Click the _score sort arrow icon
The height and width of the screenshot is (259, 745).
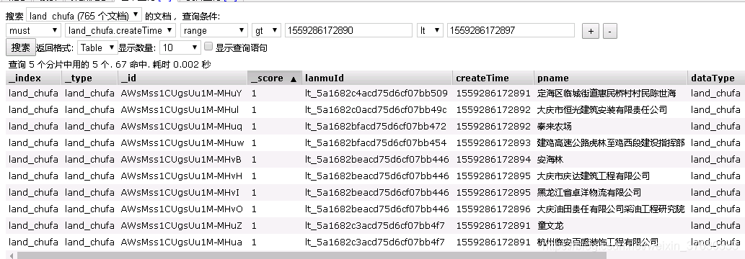pyautogui.click(x=294, y=78)
